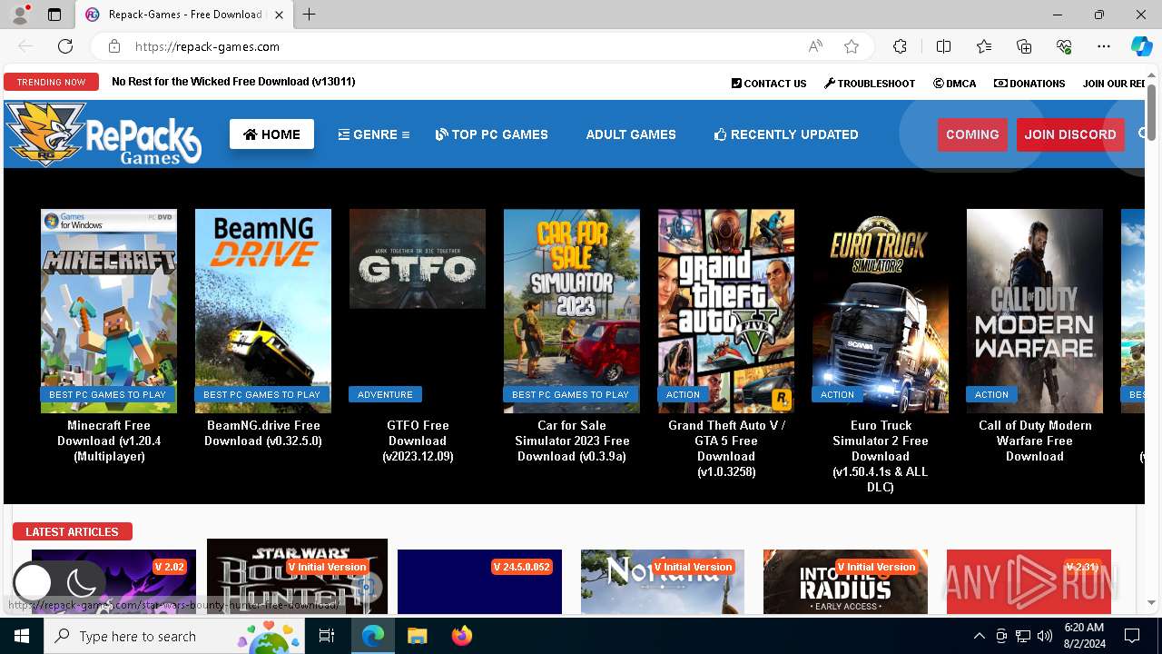This screenshot has width=1162, height=654.
Task: Open network status icon in system tray
Action: 1023,636
